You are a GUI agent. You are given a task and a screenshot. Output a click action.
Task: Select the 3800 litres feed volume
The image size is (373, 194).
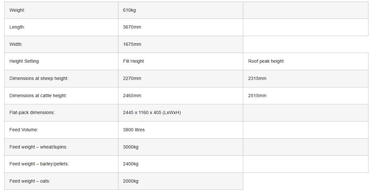click(x=134, y=130)
